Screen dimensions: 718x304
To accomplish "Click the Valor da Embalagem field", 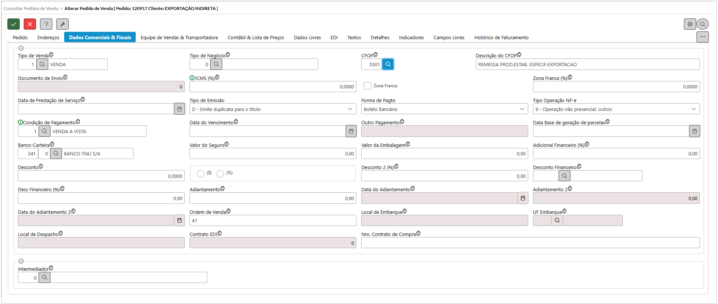I will 445,153.
